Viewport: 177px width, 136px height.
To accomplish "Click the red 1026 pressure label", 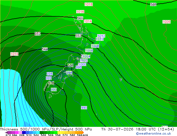I will [x=166, y=22].
